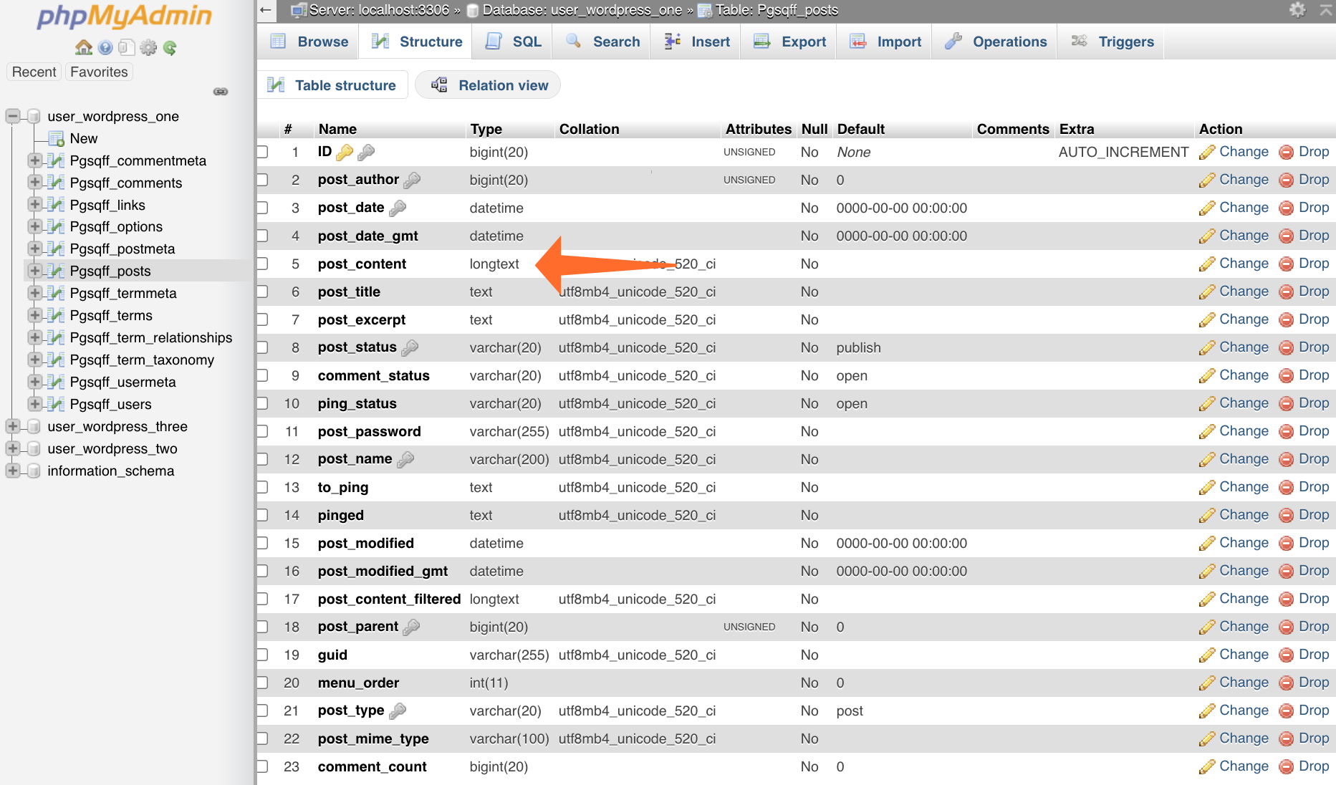Collapse the user_wordpress_one database tree
Viewport: 1336px width, 785px height.
coord(13,116)
